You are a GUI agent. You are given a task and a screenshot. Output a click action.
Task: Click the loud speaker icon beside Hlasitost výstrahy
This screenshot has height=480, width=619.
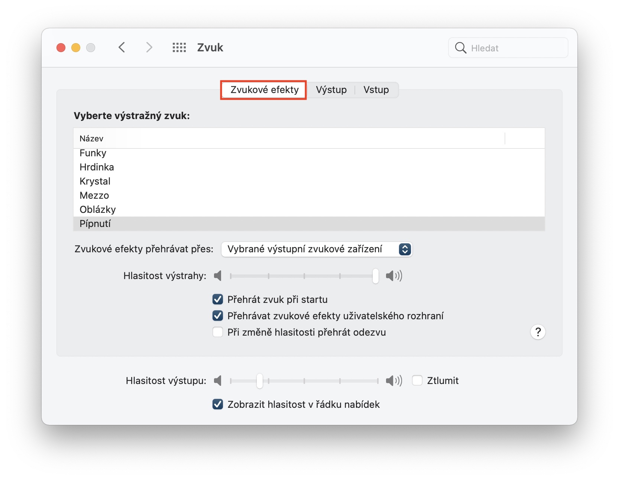point(394,276)
